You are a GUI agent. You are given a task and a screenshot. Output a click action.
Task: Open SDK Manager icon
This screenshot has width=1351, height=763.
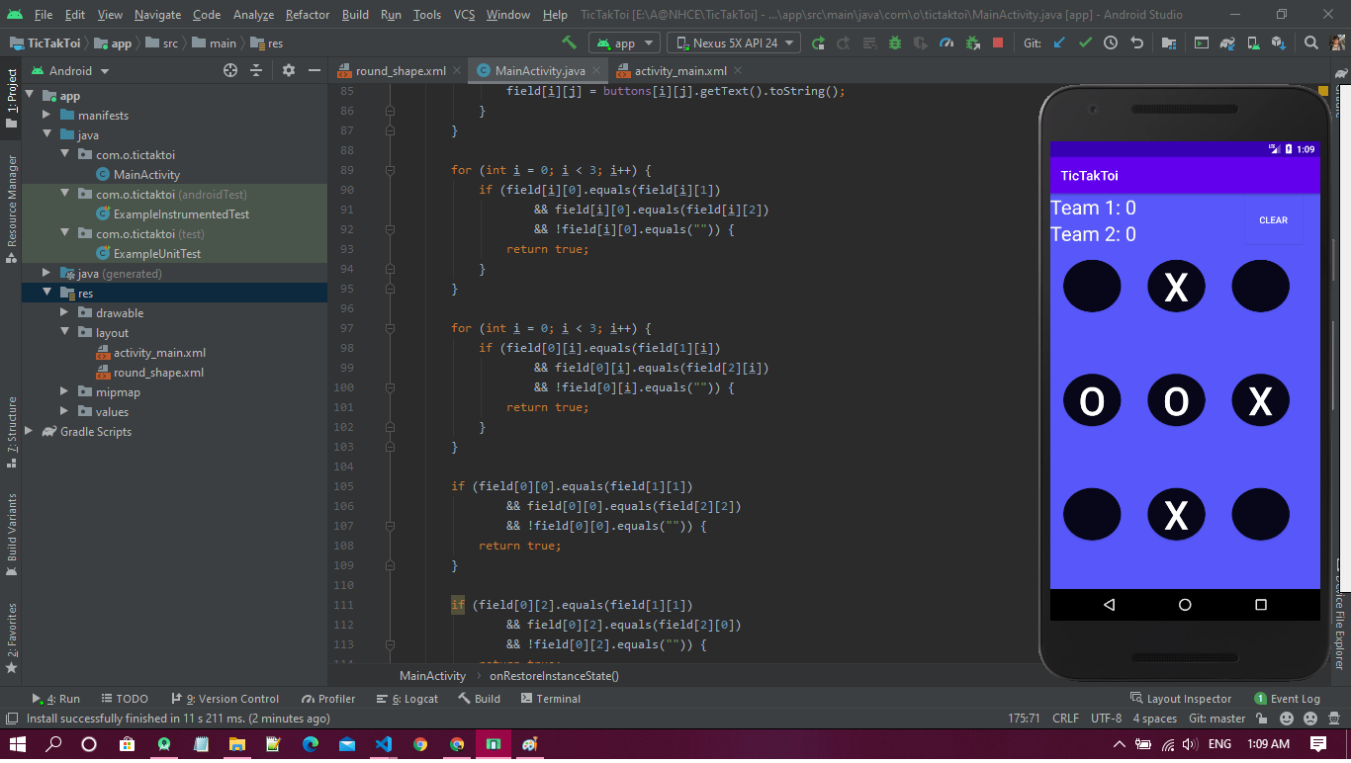(x=1279, y=42)
